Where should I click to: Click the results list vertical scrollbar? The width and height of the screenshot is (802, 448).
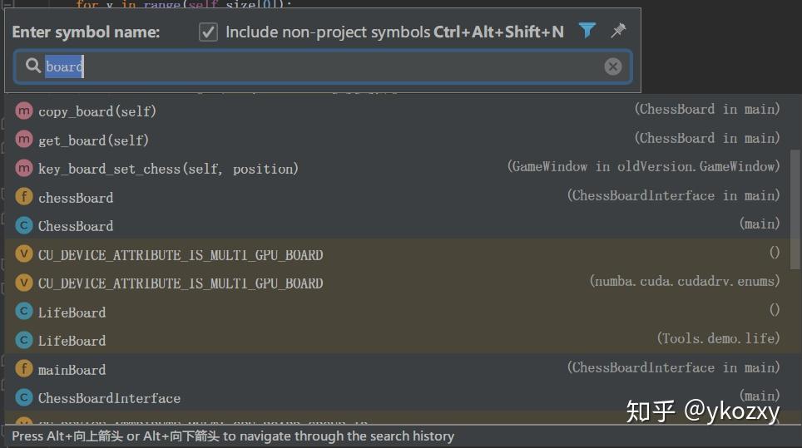coord(795,209)
